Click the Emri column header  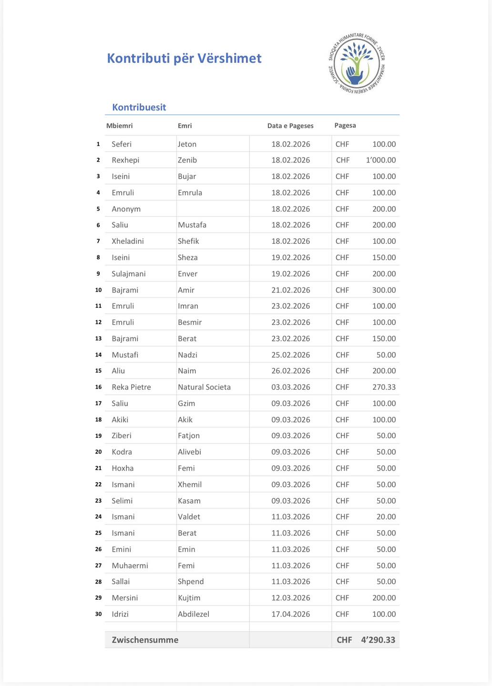pos(184,126)
